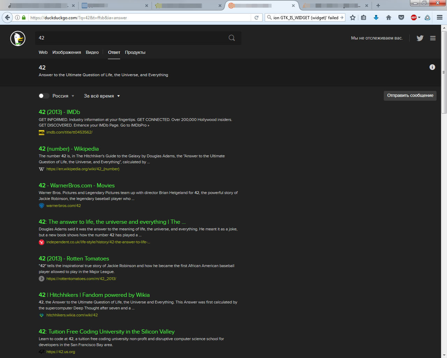Bookmark this page with the star icon
The height and width of the screenshot is (358, 447).
353,17
